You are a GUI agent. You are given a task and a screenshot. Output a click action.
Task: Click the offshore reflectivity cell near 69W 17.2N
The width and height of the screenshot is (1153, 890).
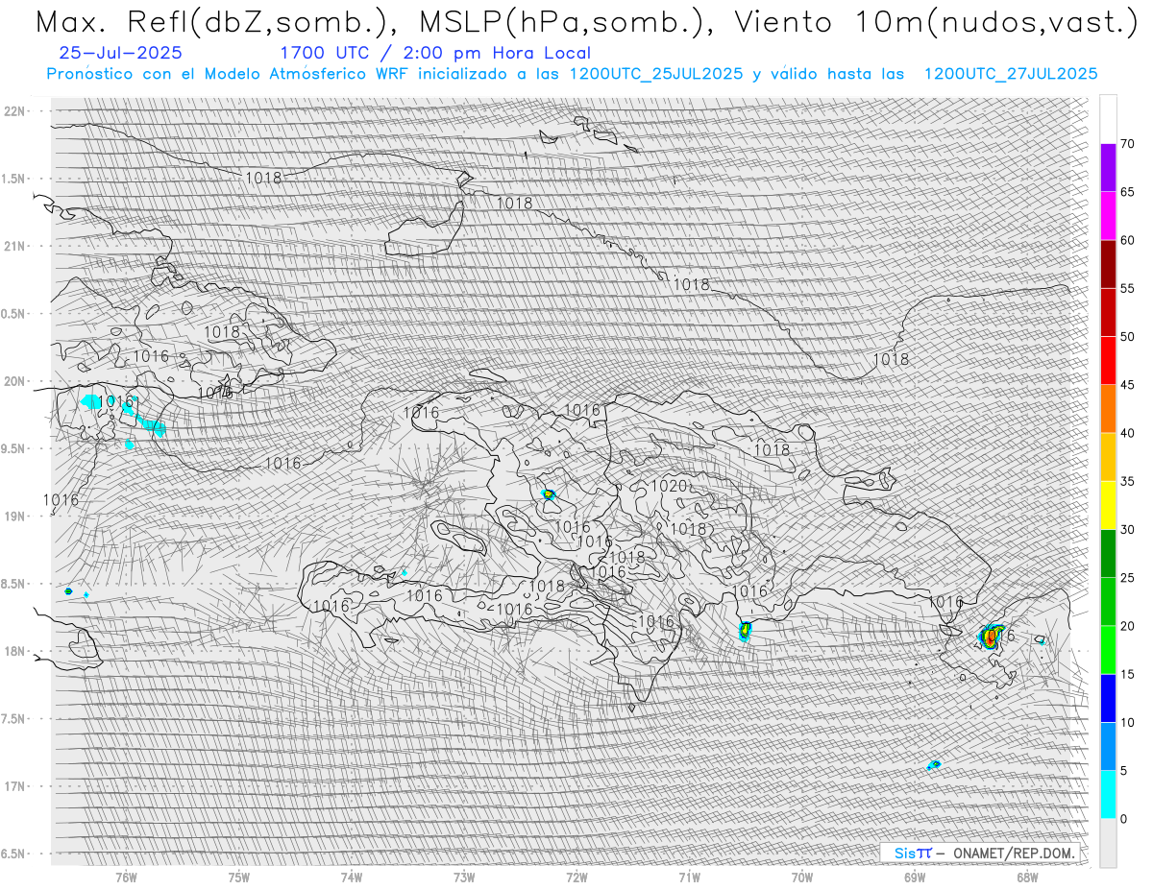point(933,765)
